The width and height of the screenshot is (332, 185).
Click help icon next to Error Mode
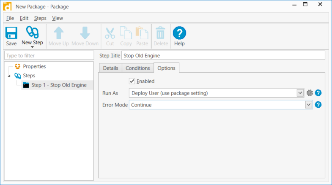click(x=318, y=105)
